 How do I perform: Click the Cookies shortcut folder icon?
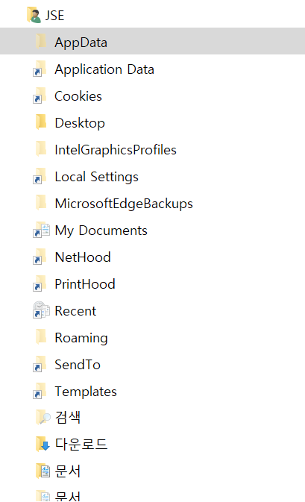[x=40, y=95]
